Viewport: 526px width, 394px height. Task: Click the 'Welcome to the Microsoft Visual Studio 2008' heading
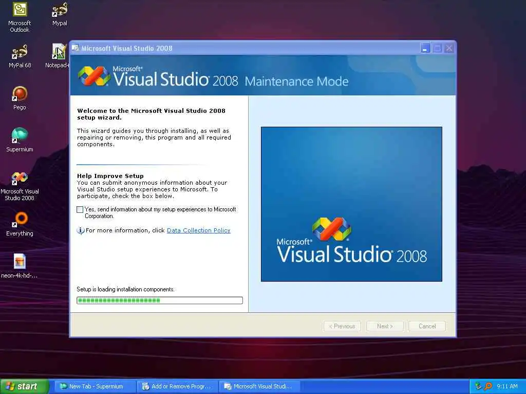pos(152,114)
